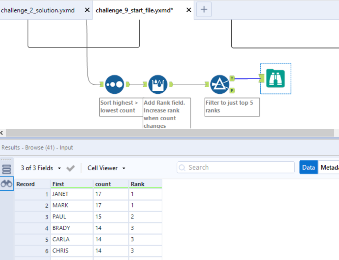This screenshot has width=339, height=260.
Task: Select the challenge_9_start_file.yxmd tab
Action: 134,10
